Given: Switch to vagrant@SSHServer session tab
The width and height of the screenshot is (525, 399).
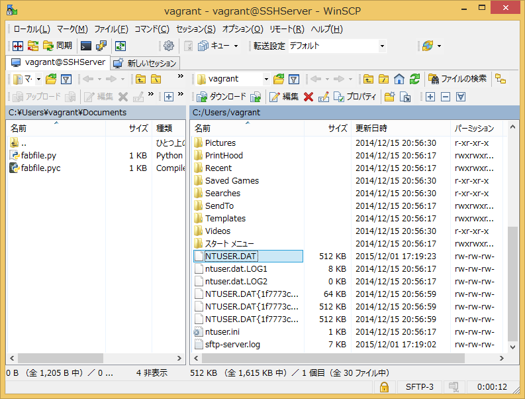Looking at the screenshot, I should tap(58, 62).
